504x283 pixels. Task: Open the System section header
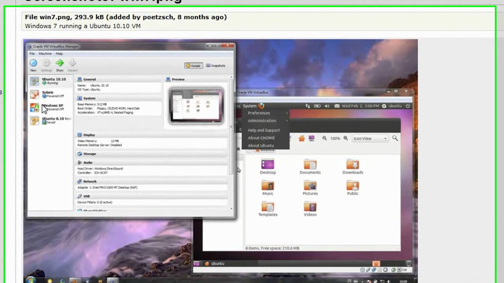(x=119, y=98)
